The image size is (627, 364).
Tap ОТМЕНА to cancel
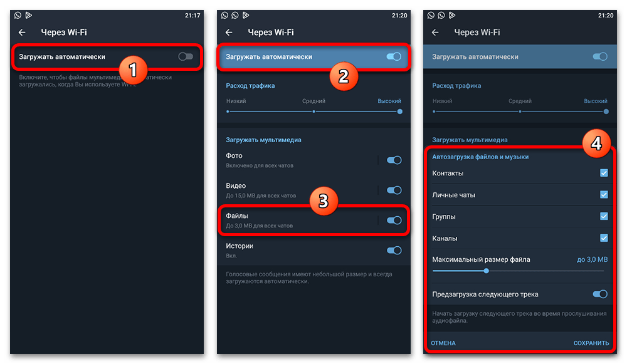(443, 343)
